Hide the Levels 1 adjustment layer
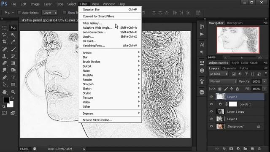 pos(211,104)
